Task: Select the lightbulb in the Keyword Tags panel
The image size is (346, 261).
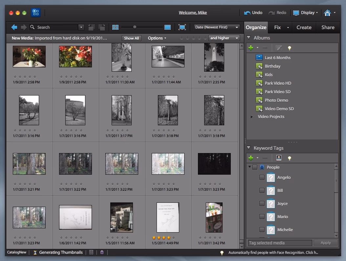Action: 290,158
